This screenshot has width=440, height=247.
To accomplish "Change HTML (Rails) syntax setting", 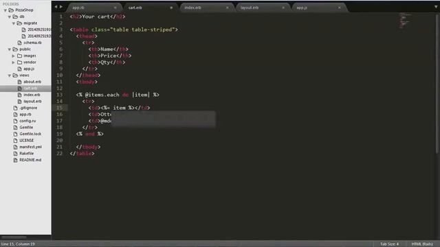I will point(422,244).
